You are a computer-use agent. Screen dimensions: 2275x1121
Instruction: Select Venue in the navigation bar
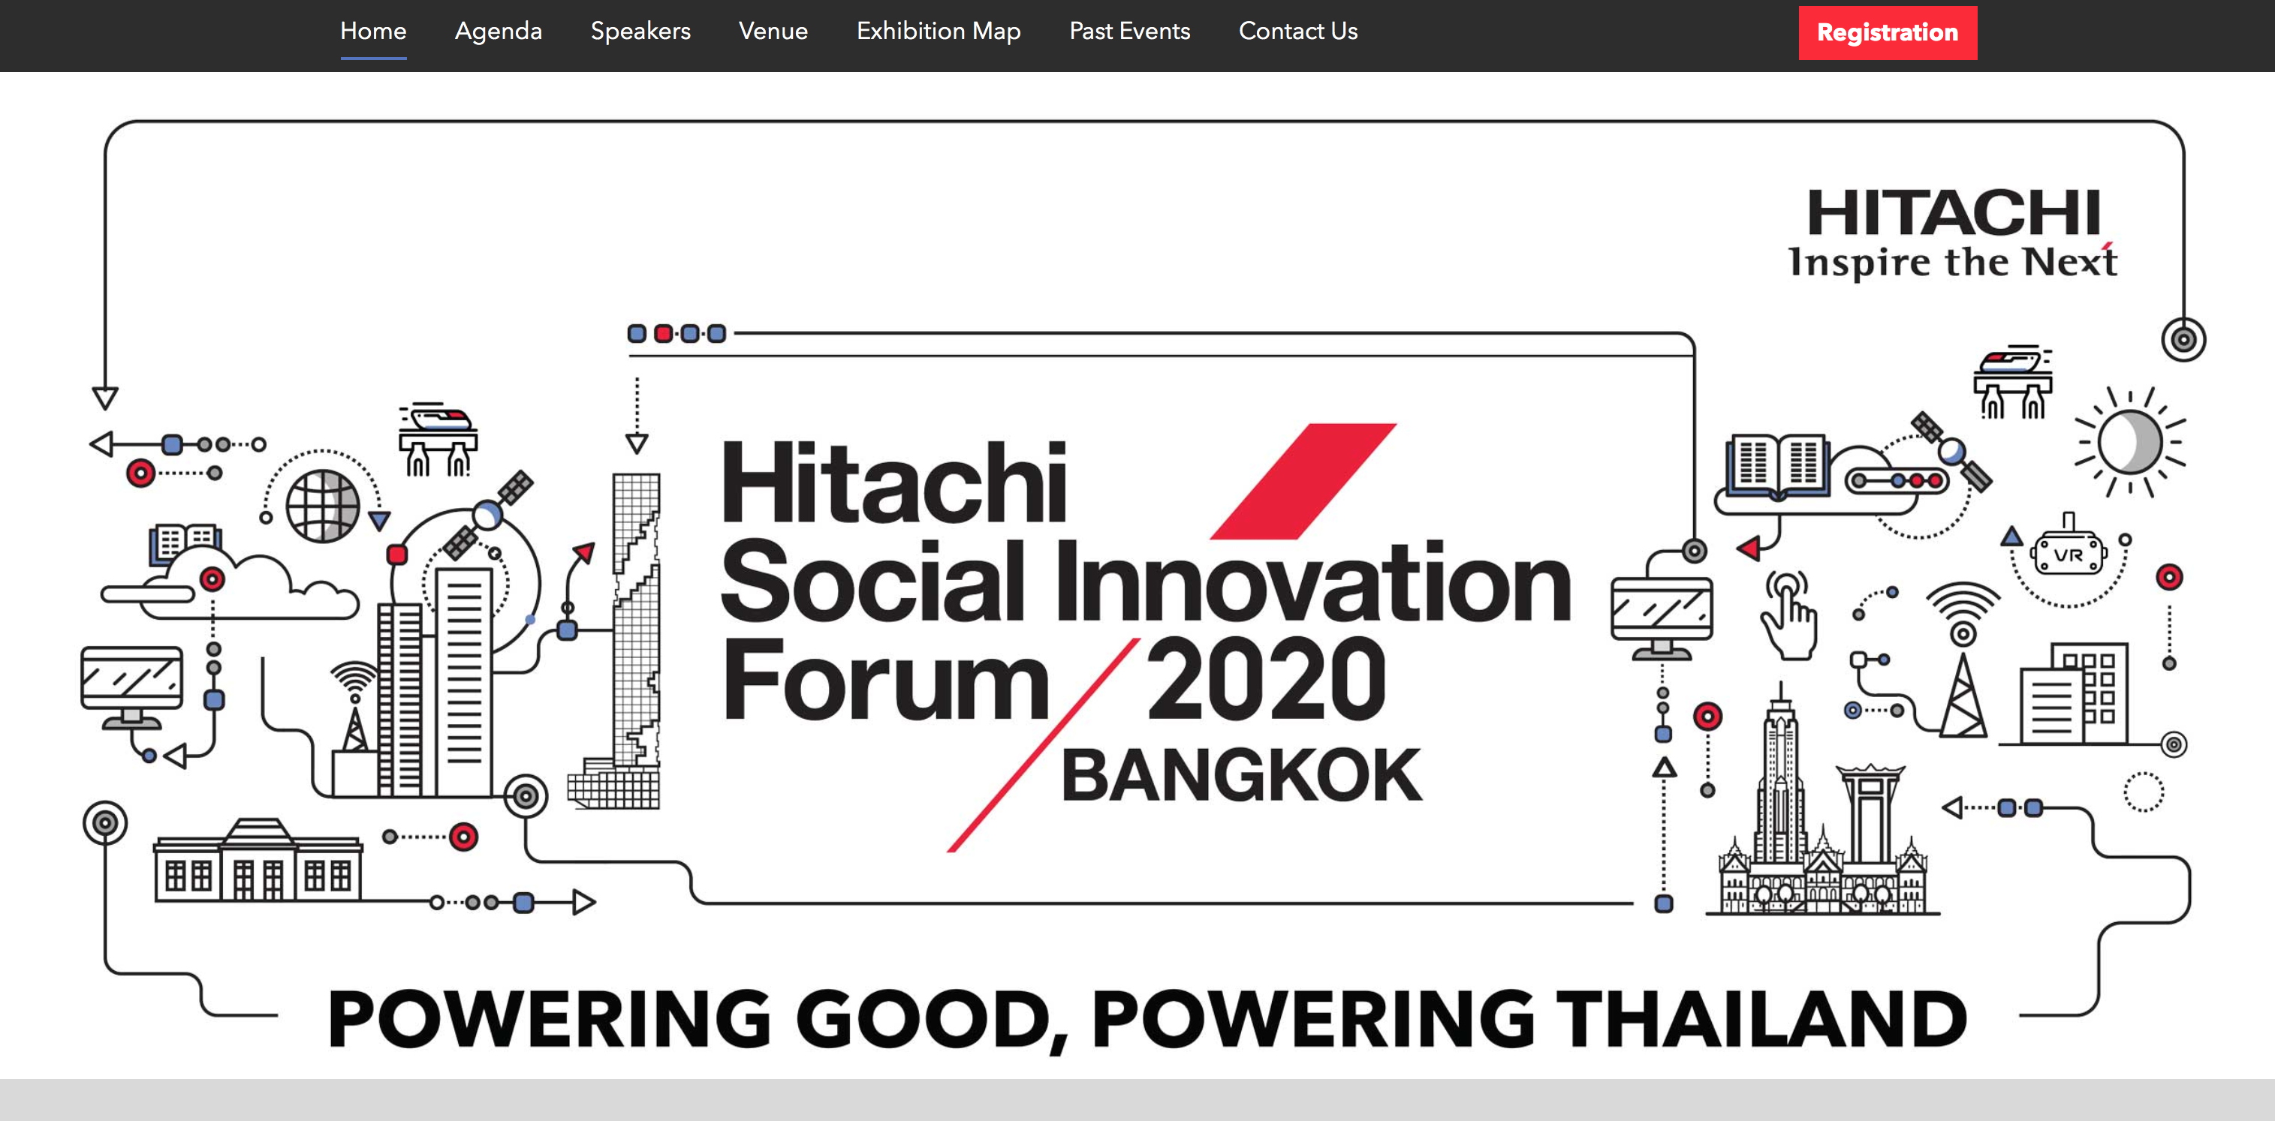coord(773,31)
